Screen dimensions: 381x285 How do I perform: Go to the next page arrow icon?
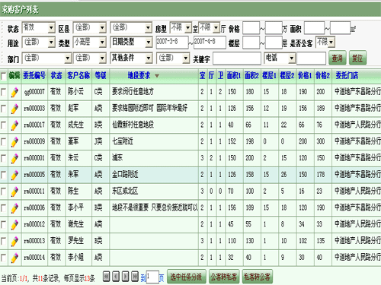tap(126, 277)
